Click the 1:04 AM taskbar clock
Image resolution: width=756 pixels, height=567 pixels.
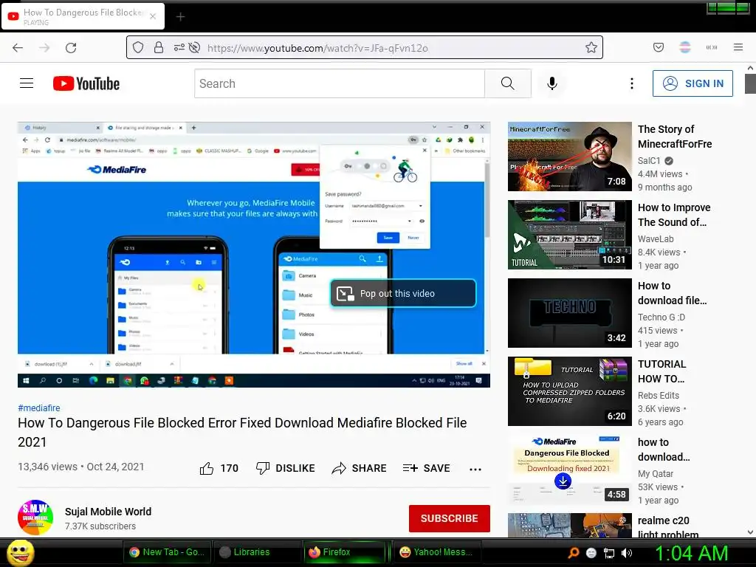(x=691, y=553)
